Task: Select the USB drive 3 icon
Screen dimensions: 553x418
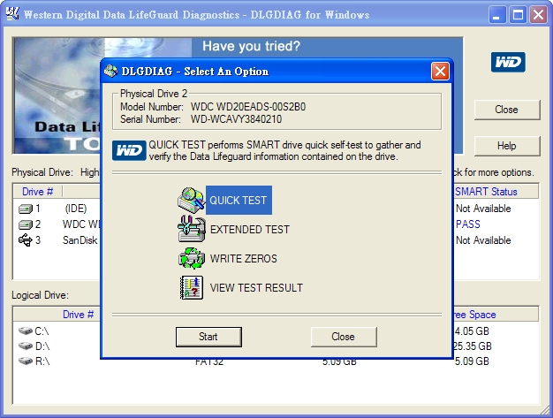Action: [25, 240]
